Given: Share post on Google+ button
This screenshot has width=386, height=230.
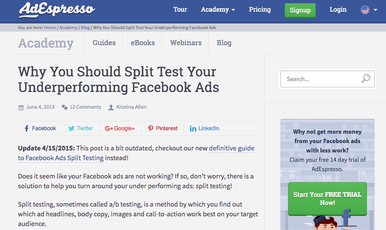Looking at the screenshot, I should [x=120, y=128].
